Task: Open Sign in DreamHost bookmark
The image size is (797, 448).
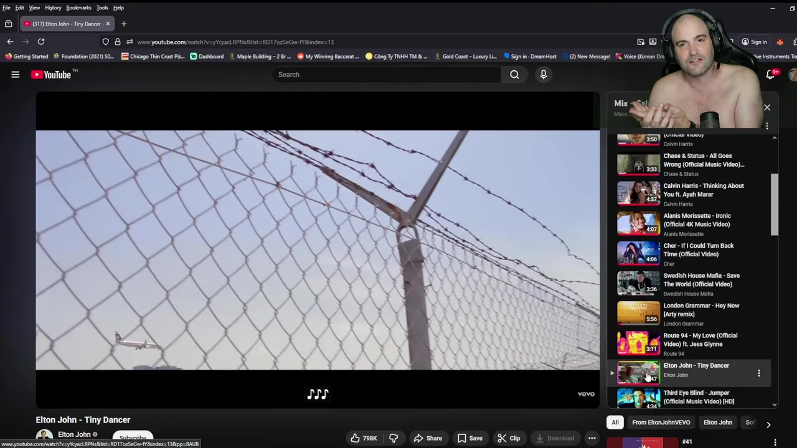Action: click(x=530, y=57)
